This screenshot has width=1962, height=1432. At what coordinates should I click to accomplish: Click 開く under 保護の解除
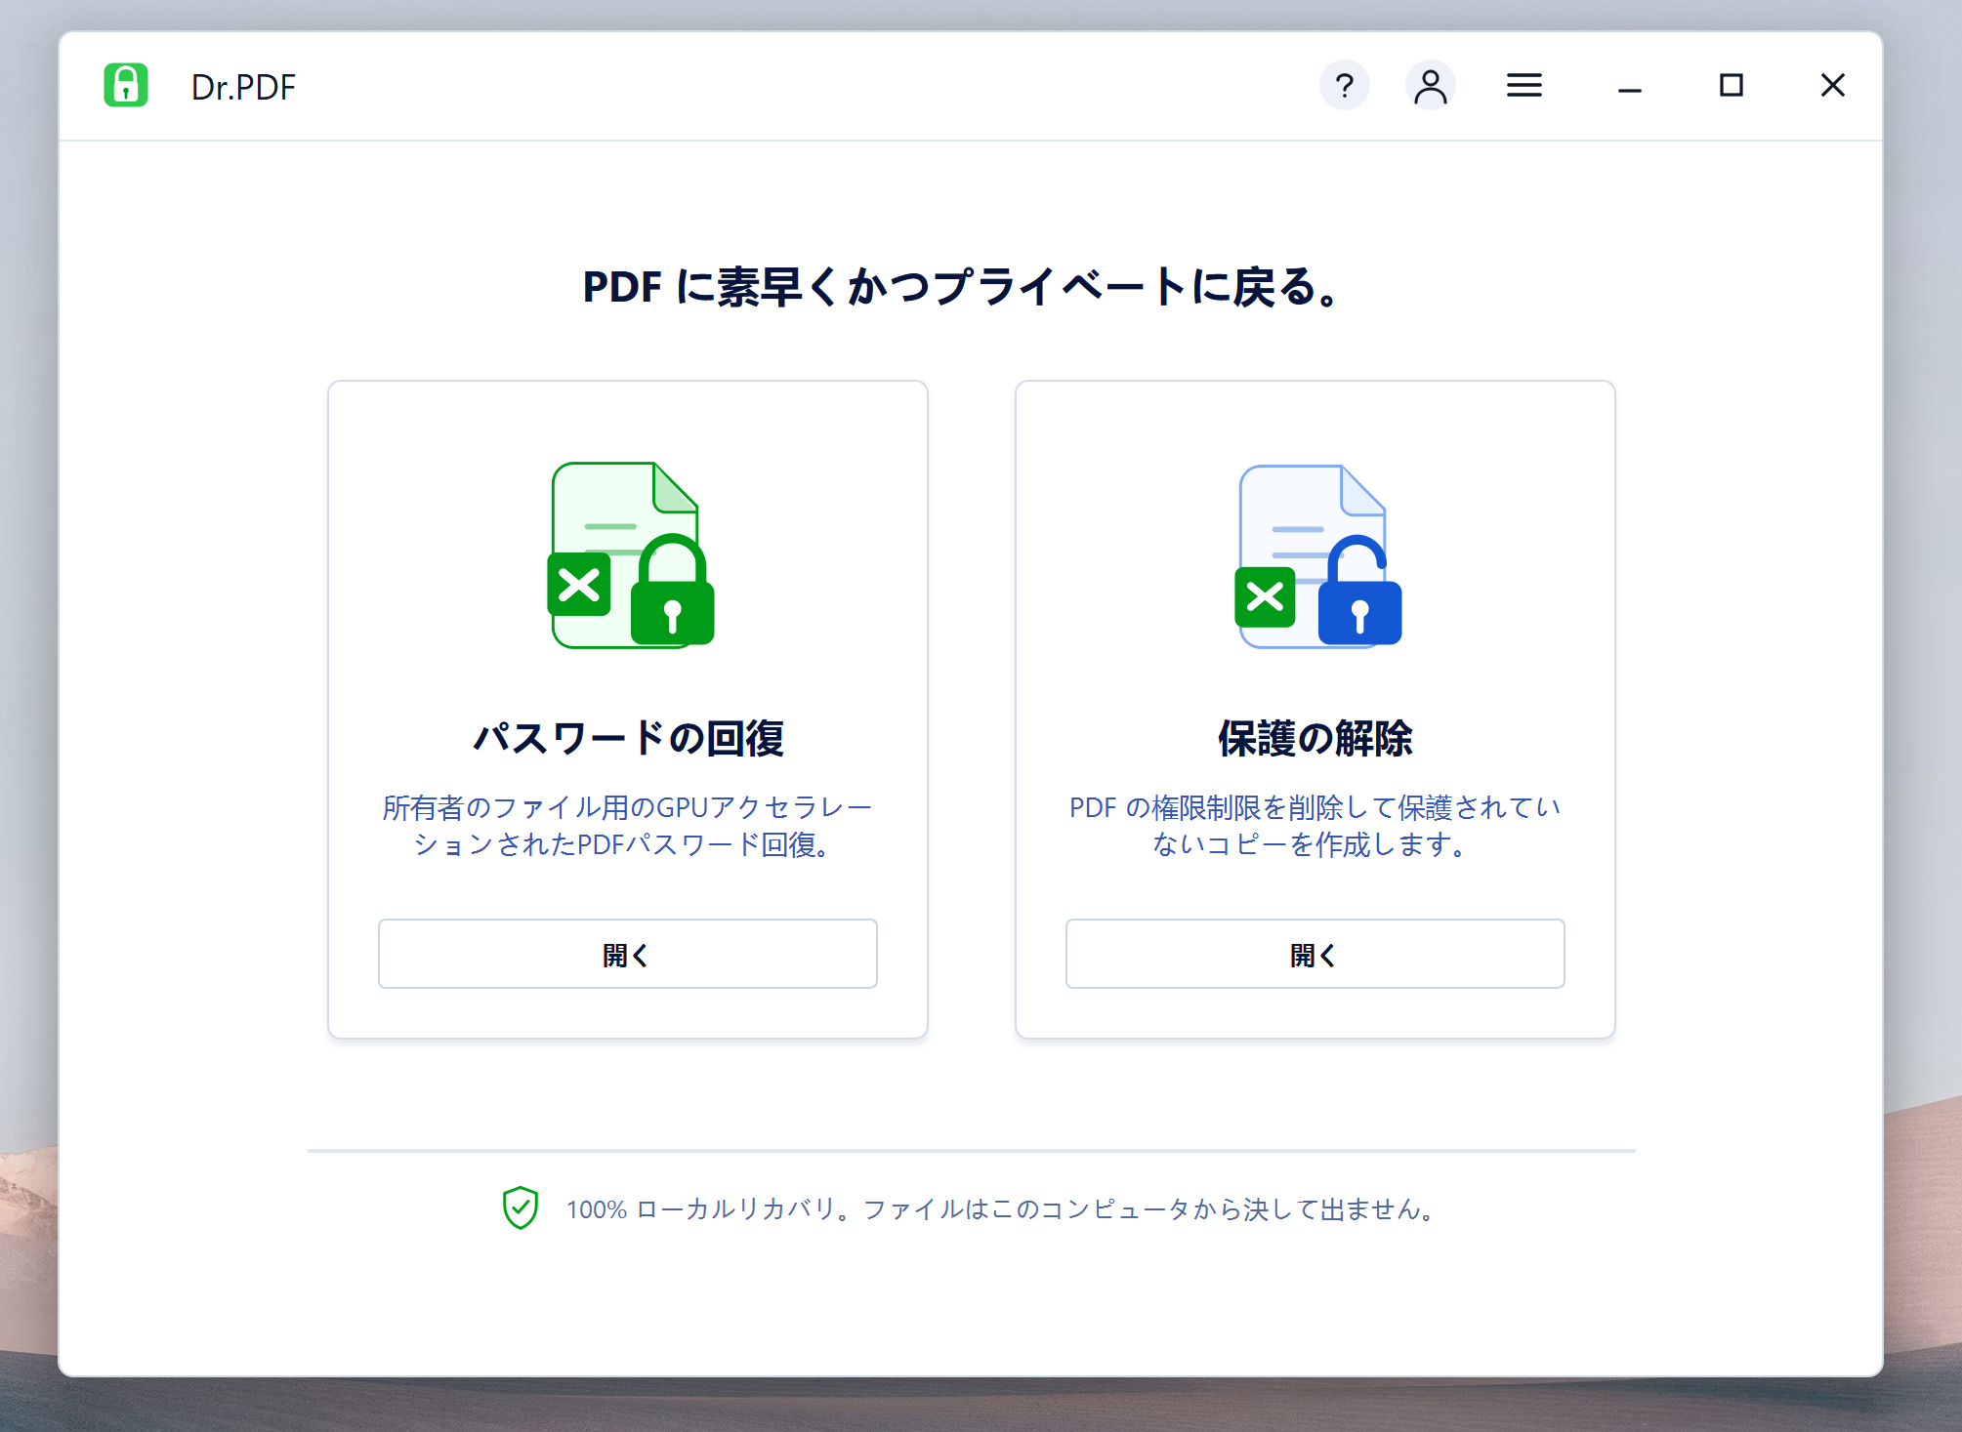pyautogui.click(x=1315, y=954)
